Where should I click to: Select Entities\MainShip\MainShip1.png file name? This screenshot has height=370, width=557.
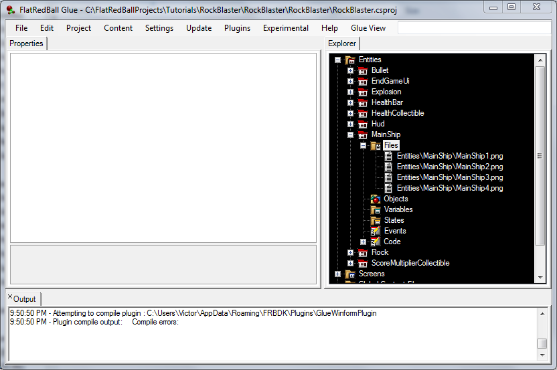pos(450,157)
